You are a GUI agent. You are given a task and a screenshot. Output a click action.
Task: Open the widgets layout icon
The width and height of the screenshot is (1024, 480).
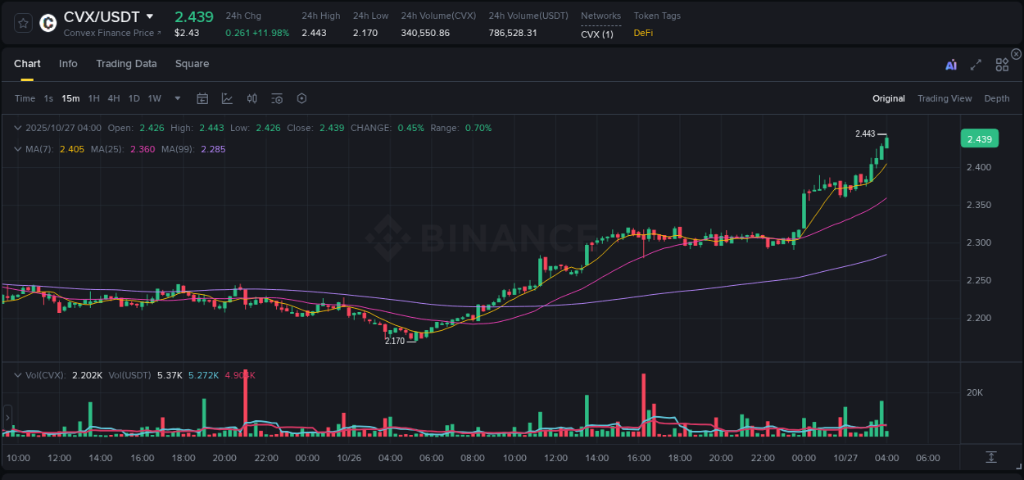tap(1002, 63)
